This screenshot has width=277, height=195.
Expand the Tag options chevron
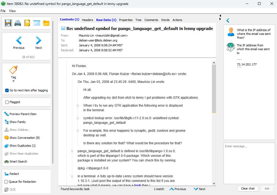pos(13,81)
